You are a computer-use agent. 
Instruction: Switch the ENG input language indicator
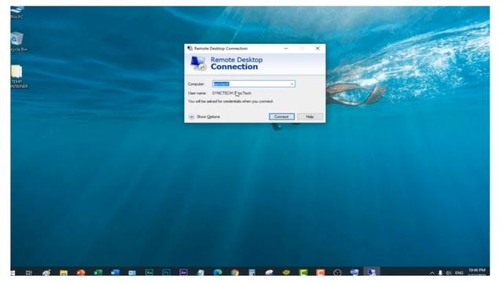(459, 273)
